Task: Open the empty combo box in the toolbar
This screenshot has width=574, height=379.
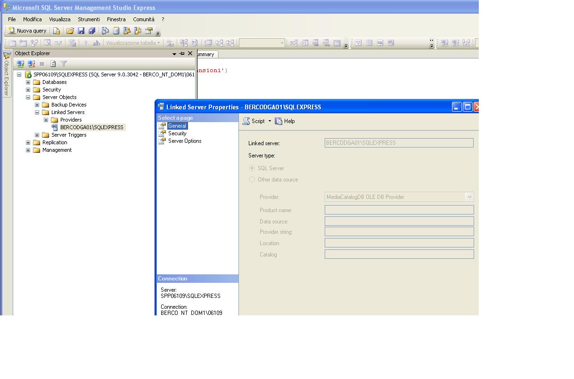Action: (x=262, y=43)
